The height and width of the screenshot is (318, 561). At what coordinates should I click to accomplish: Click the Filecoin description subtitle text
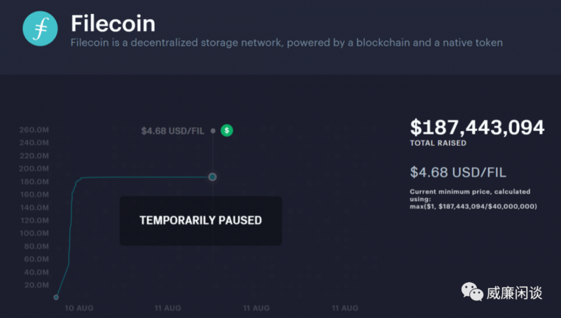click(286, 43)
